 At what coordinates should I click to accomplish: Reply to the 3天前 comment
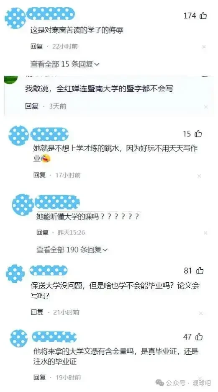[32, 106]
